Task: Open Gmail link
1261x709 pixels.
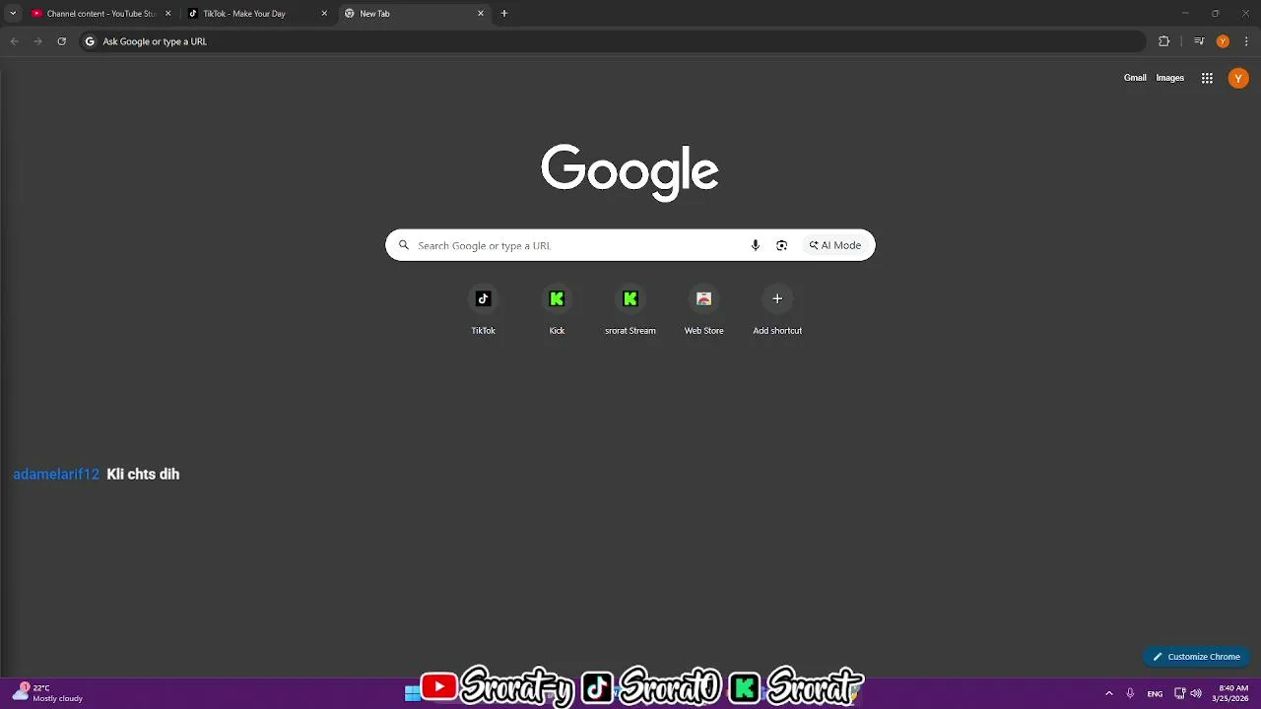Action: [x=1135, y=78]
